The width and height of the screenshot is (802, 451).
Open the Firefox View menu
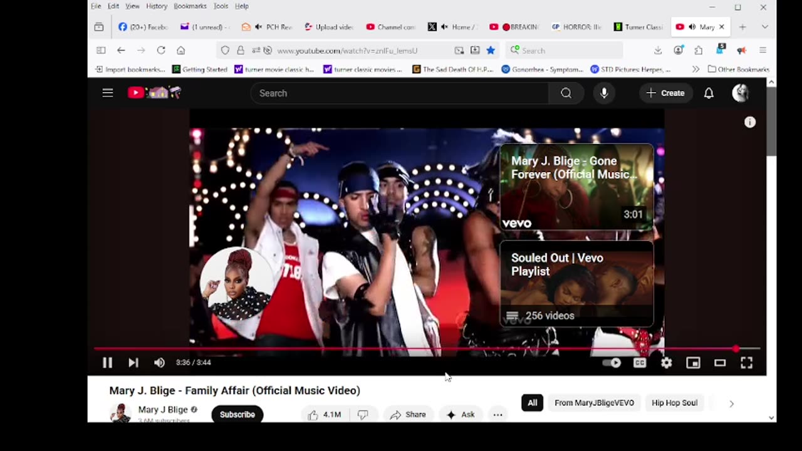click(x=132, y=6)
